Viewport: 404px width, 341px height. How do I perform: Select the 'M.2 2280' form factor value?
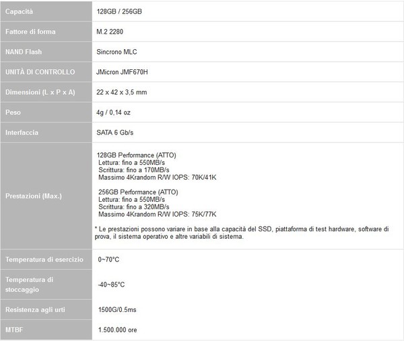[110, 32]
